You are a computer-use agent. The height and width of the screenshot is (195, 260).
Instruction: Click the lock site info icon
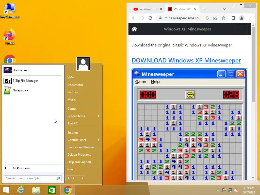pyautogui.click(x=160, y=18)
